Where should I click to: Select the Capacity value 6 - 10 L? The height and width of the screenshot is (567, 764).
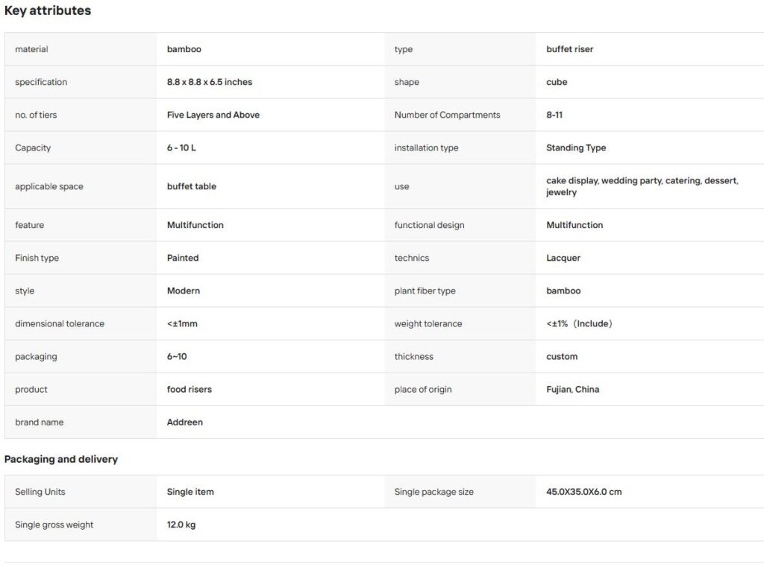(x=181, y=148)
